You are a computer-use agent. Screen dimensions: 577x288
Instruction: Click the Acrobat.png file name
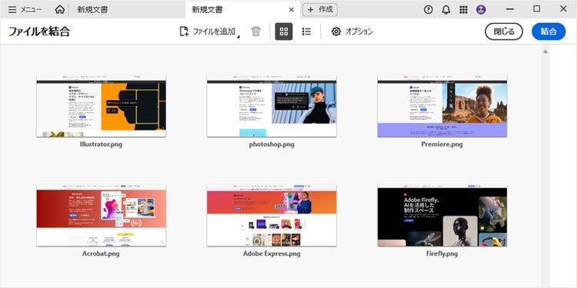point(102,254)
